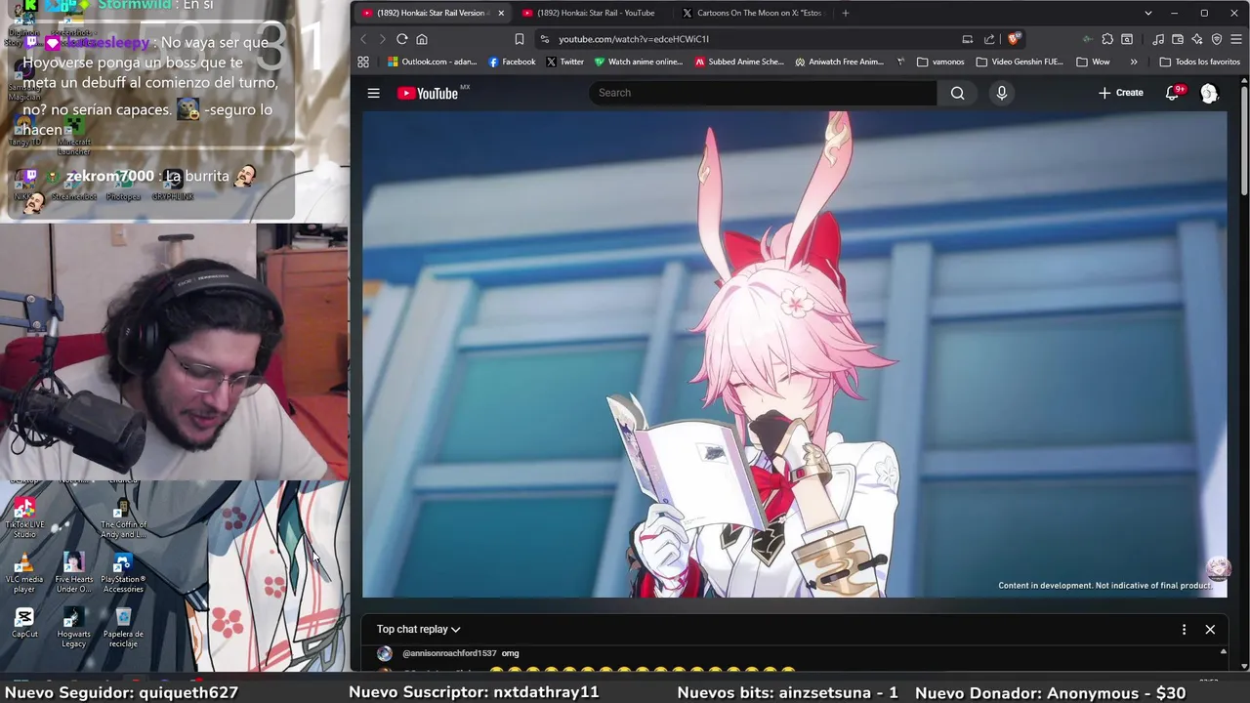Open the Outlook.com bookmark
This screenshot has width=1250, height=703.
[x=432, y=62]
